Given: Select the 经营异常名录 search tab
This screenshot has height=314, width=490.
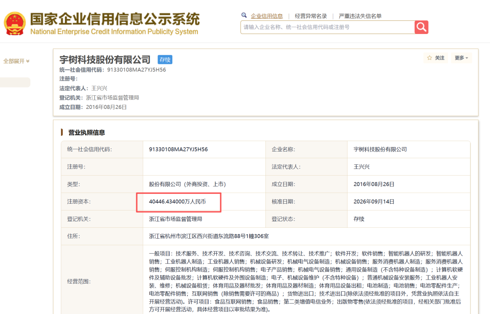Looking at the screenshot, I should pos(311,16).
